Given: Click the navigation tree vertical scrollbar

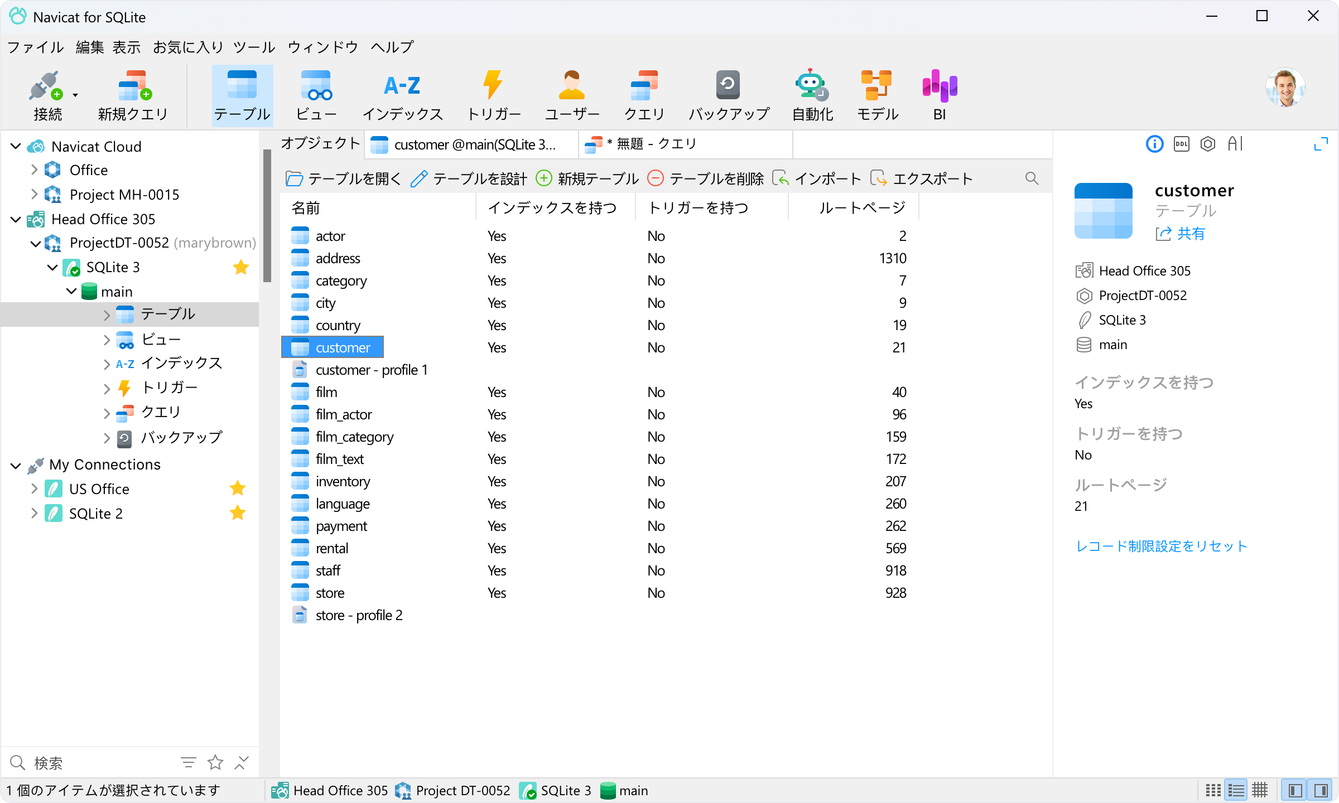Looking at the screenshot, I should click(x=267, y=216).
